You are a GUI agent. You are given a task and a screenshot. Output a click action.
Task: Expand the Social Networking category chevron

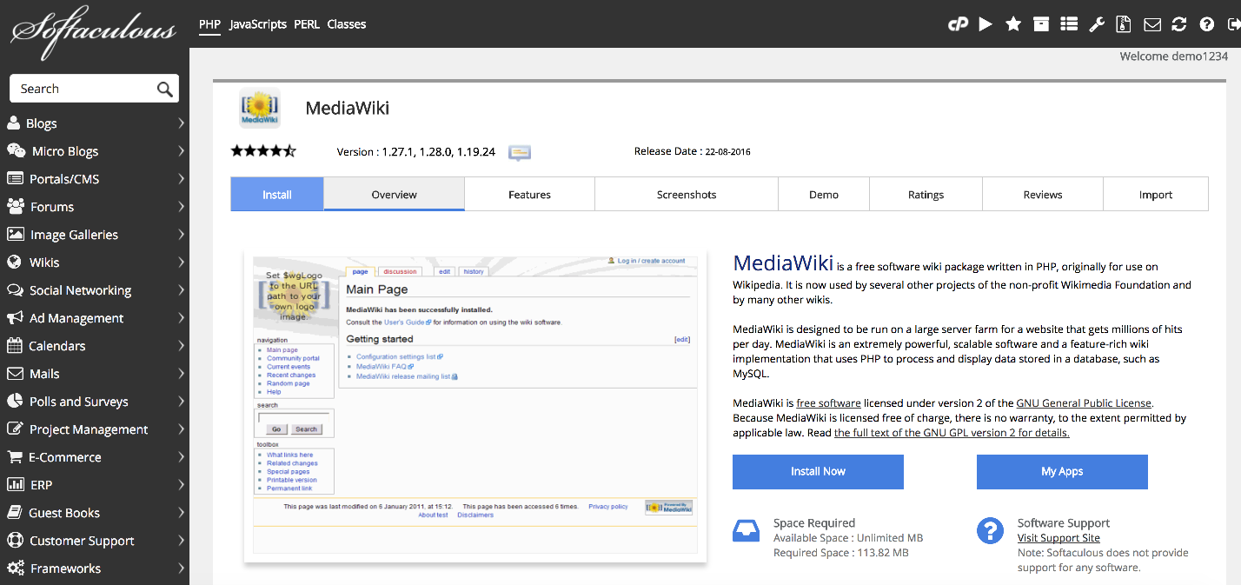tap(181, 290)
